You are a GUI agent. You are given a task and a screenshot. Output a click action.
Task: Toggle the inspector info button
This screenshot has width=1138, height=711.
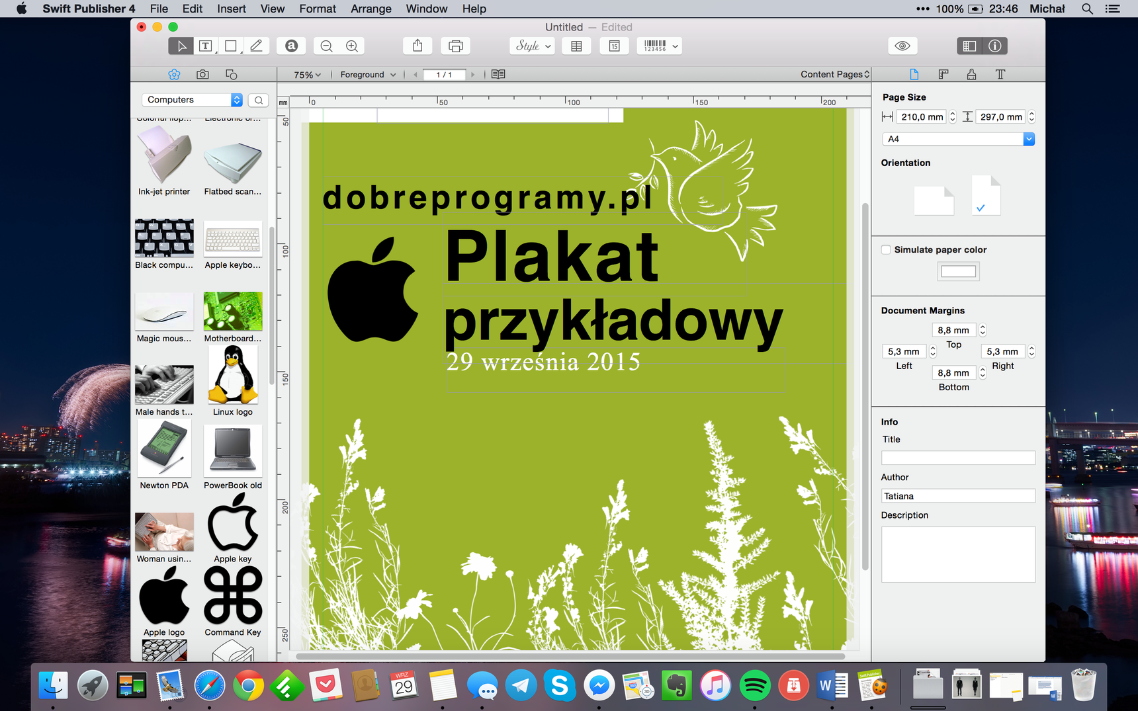[x=995, y=46]
